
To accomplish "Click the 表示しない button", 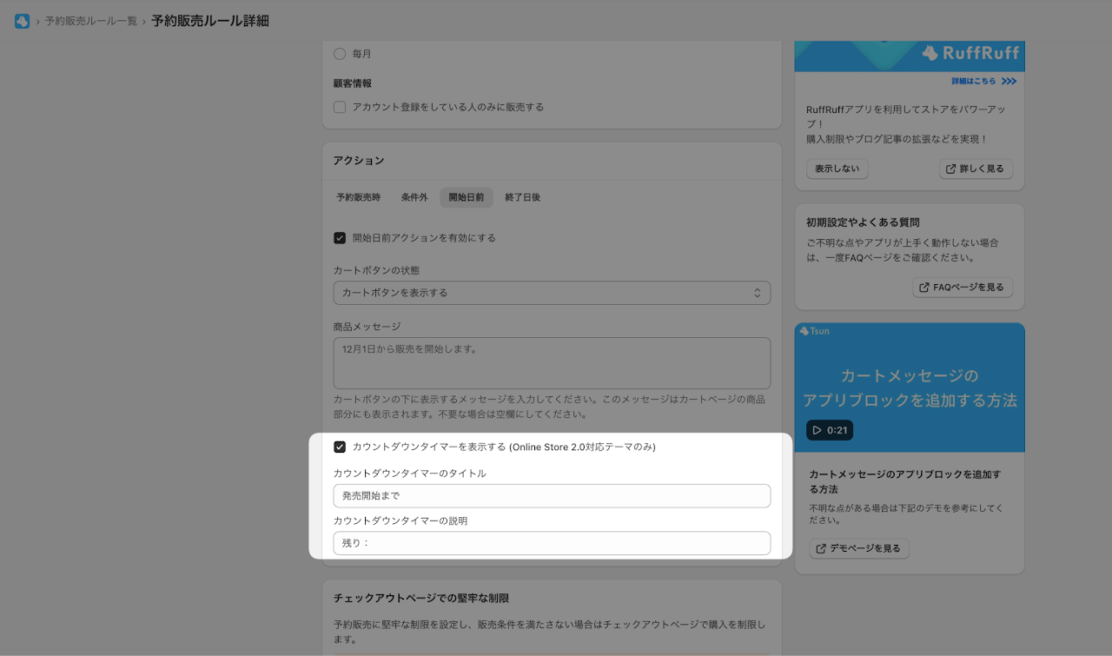I will click(837, 169).
